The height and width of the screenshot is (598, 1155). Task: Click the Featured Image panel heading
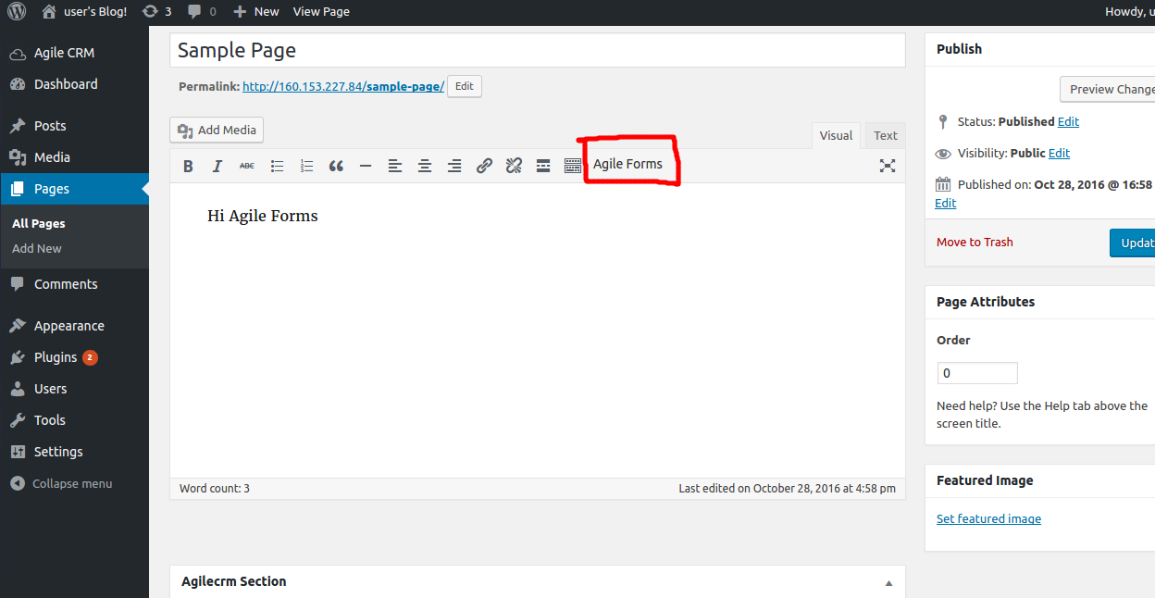tap(985, 480)
